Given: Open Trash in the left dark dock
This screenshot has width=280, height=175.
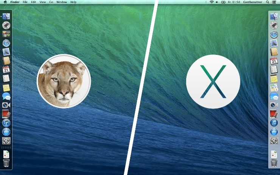Looking at the screenshot, I should [x=6, y=163].
